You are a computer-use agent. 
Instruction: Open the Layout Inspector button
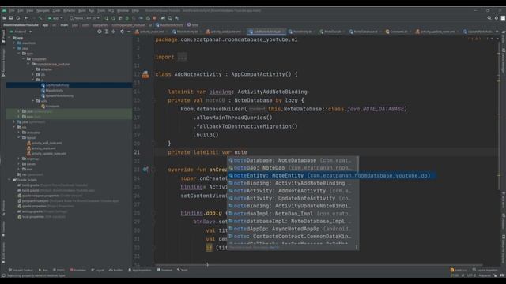(485, 270)
